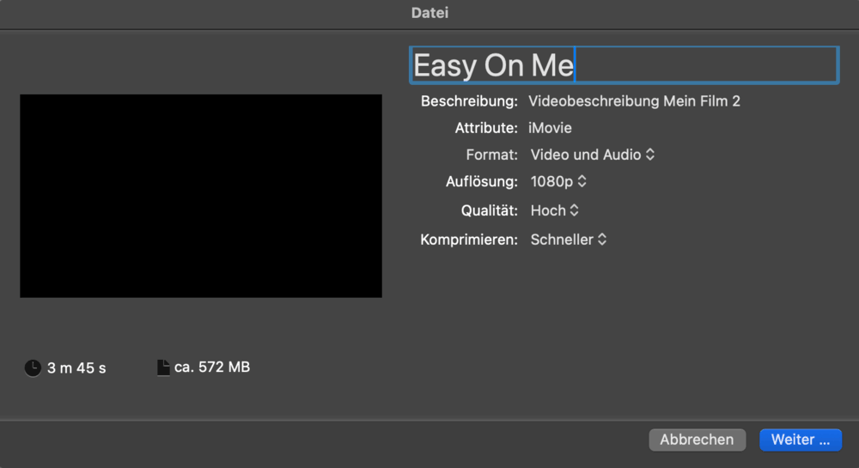Click the file size document icon
859x468 pixels.
tap(163, 368)
